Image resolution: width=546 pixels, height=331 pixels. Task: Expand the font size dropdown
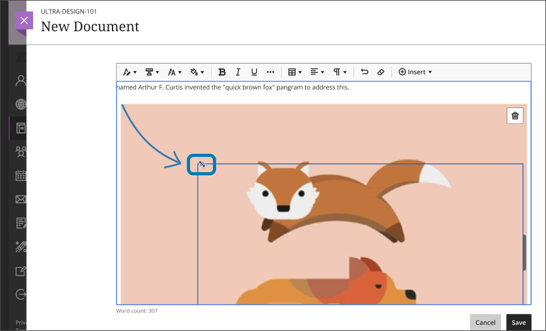tap(174, 72)
